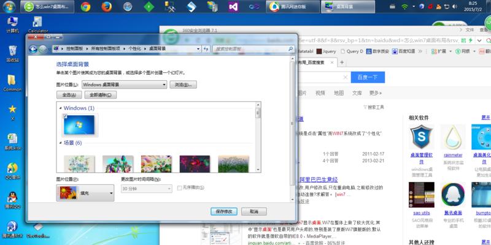
Task: Open the Jquery bookmark in browser
Action: (x=327, y=51)
